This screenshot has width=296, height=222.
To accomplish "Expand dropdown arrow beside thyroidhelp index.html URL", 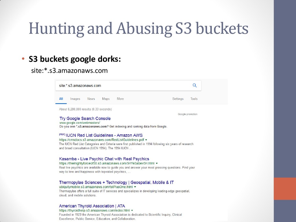I will [x=132, y=210].
